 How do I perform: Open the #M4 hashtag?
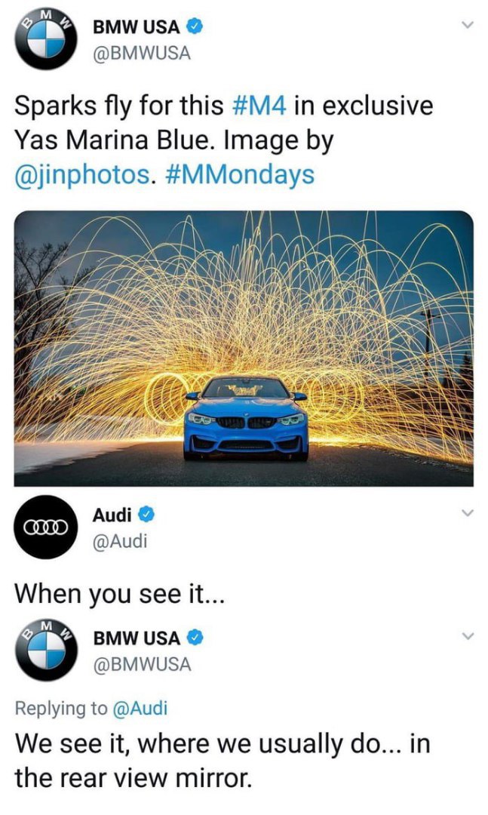[258, 106]
